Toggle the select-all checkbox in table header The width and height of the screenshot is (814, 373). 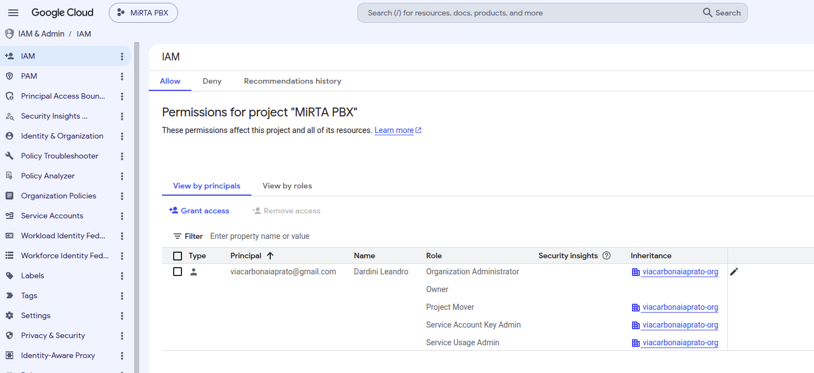178,256
